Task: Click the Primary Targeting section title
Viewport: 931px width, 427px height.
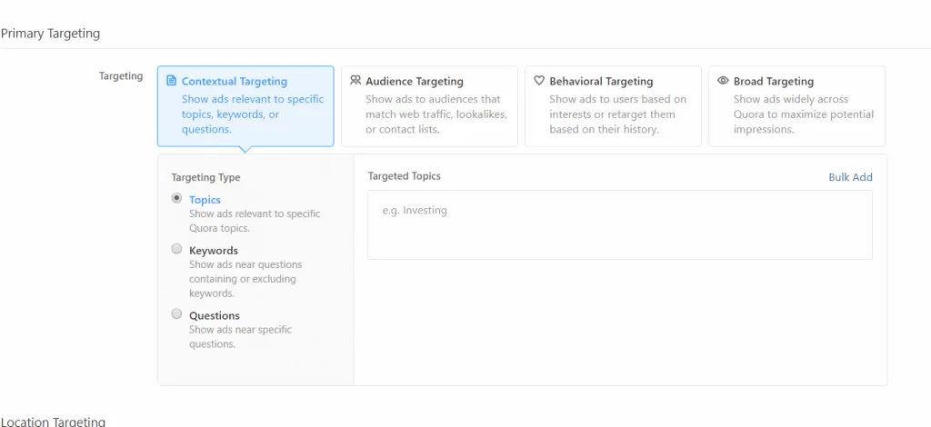Action: (x=50, y=34)
